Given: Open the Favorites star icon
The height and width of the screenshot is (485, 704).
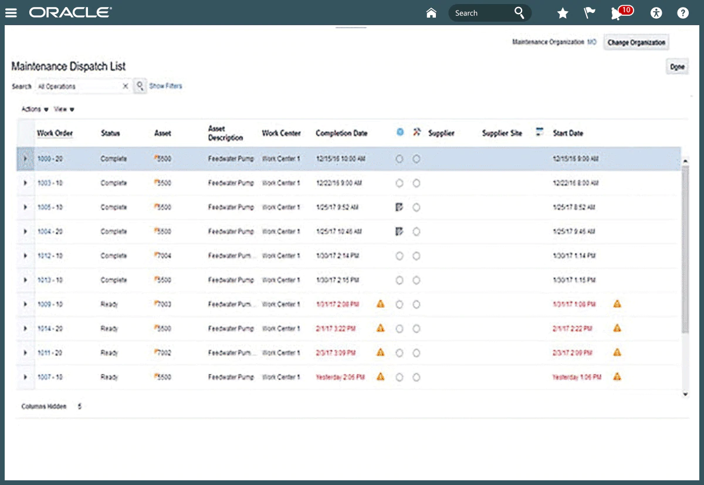Looking at the screenshot, I should [563, 13].
